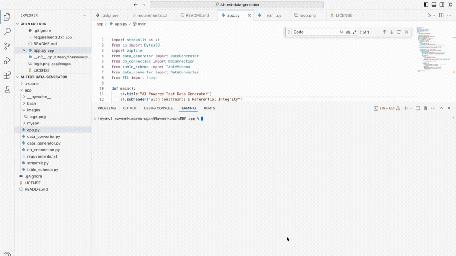Run the app.py file with the play icon

coord(430,15)
